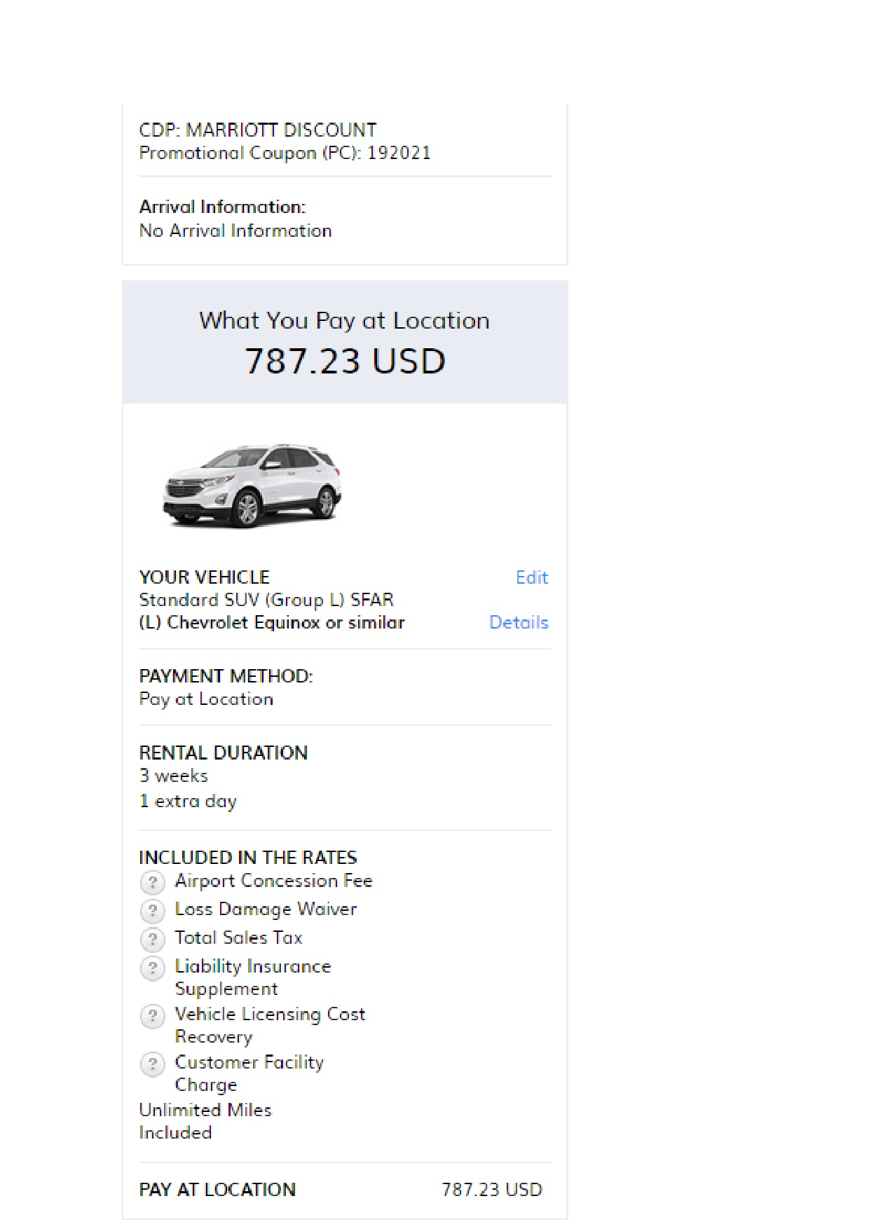Click the large 787.23 USD header amount
The width and height of the screenshot is (869, 1229).
345,362
